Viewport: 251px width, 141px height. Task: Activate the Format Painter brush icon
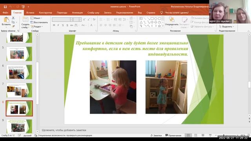(13, 26)
